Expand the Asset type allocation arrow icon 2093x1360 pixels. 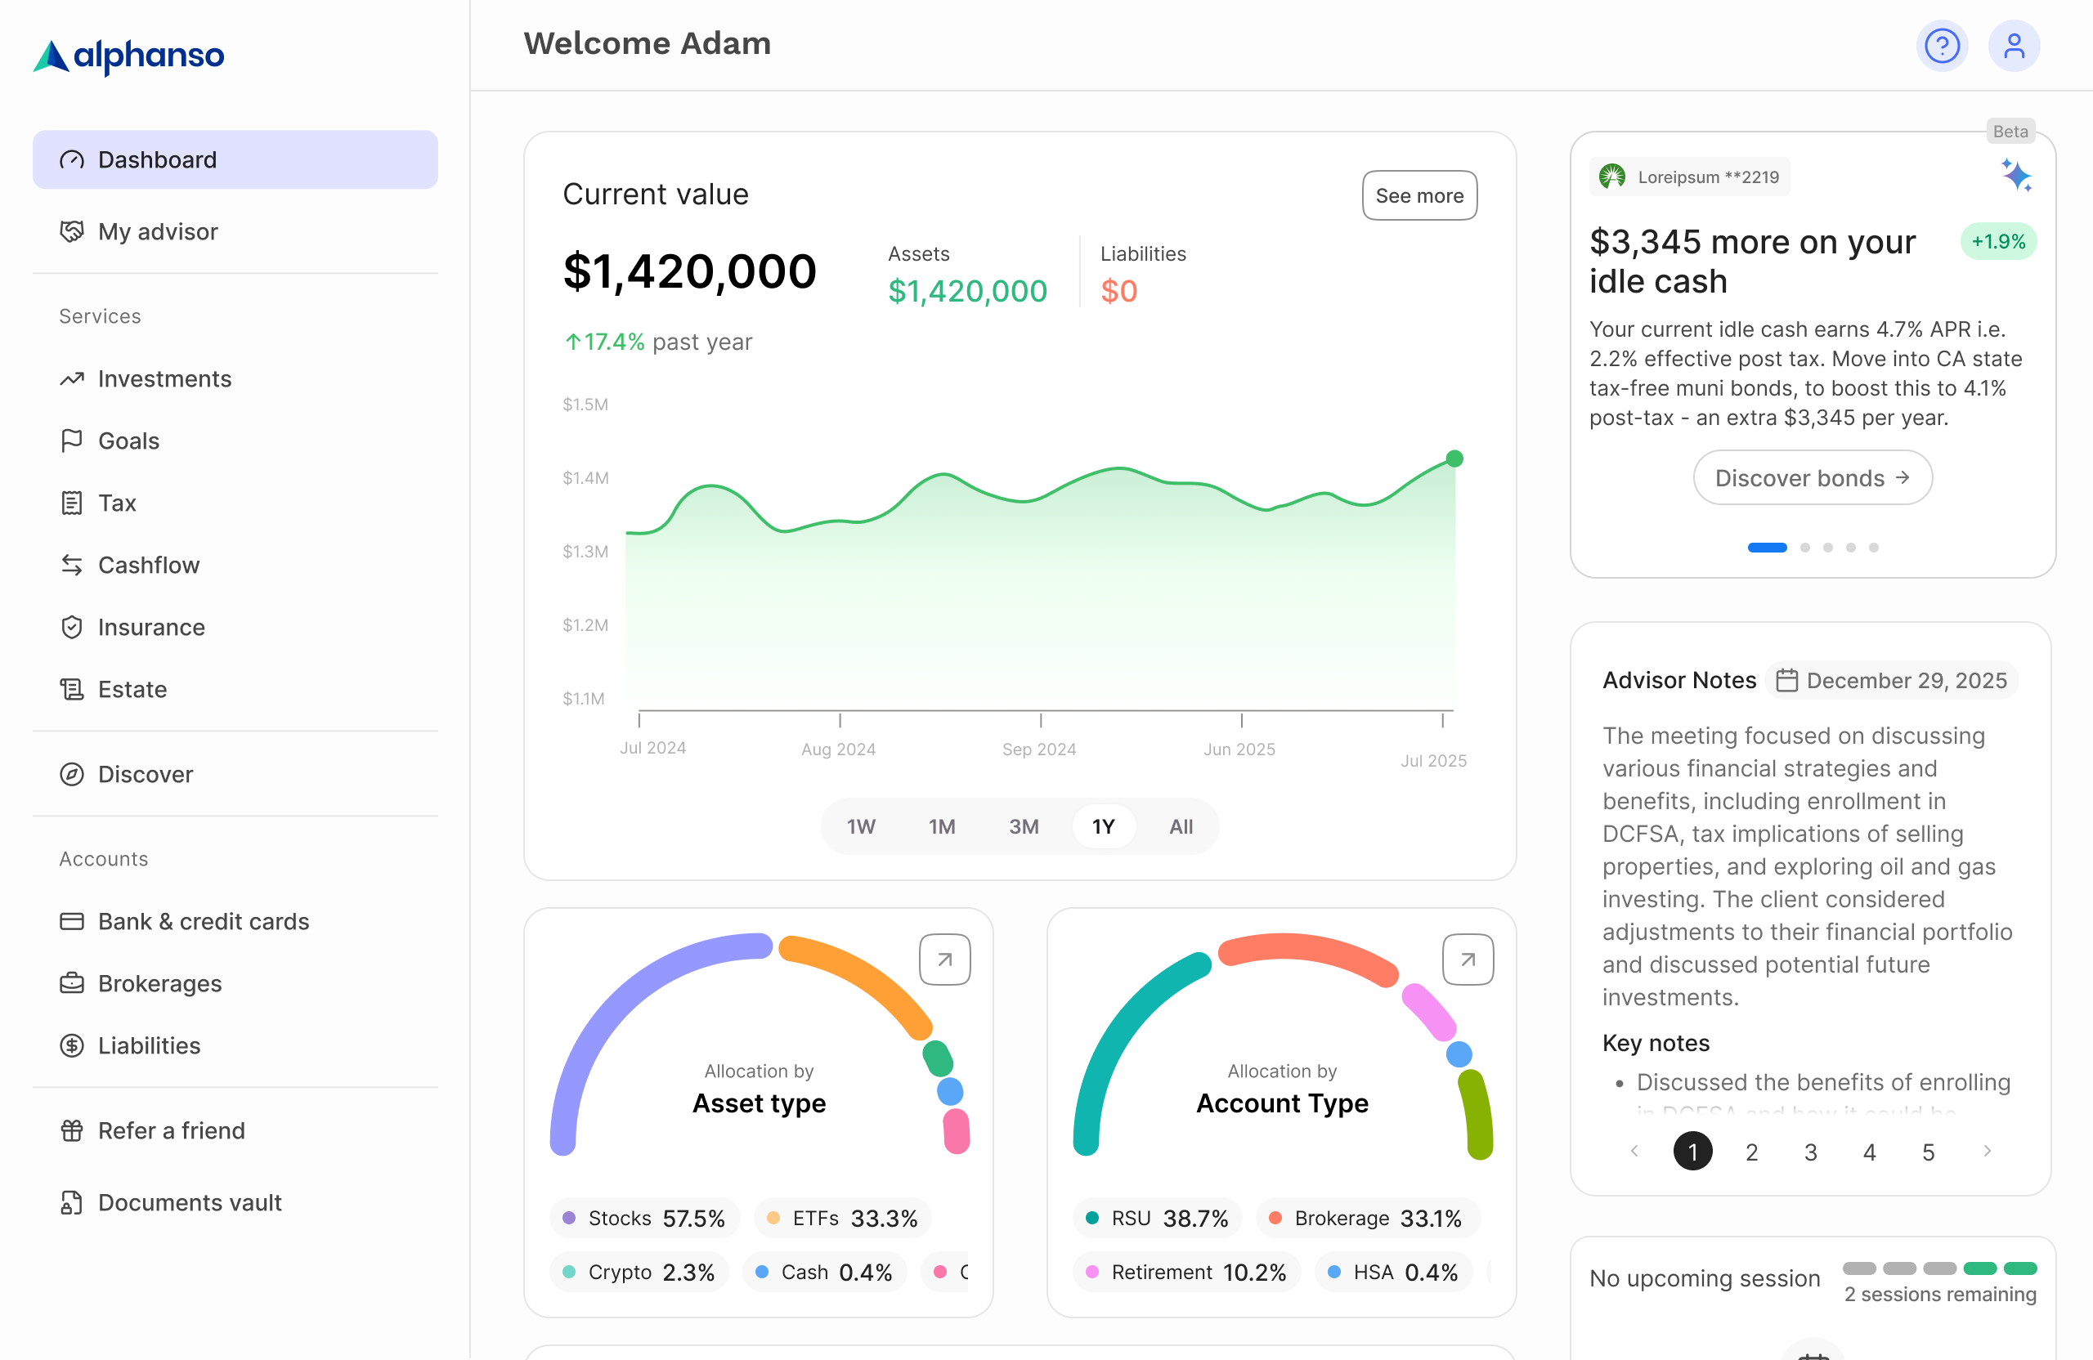(944, 960)
